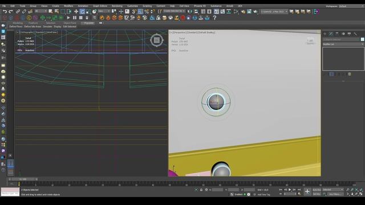365x205 pixels.
Task: Toggle the Percent Snap icon
Action: coord(147,11)
